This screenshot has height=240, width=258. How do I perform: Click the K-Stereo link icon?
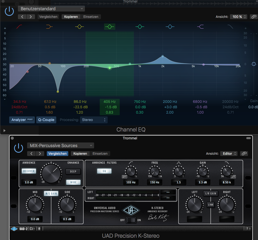click(244, 153)
